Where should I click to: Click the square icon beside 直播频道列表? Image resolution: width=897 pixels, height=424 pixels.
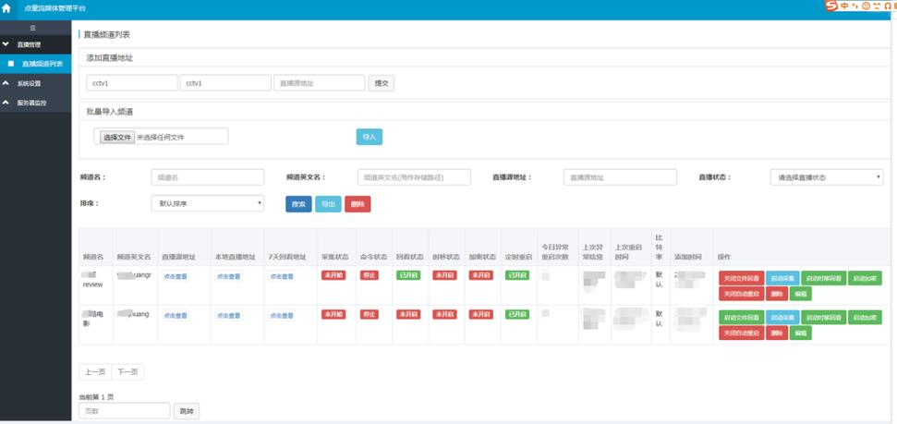click(x=11, y=64)
